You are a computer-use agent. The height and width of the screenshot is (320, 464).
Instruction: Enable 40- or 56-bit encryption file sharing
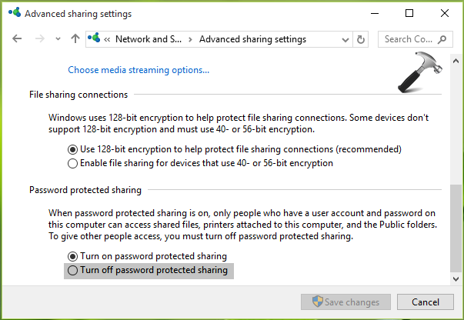point(73,163)
